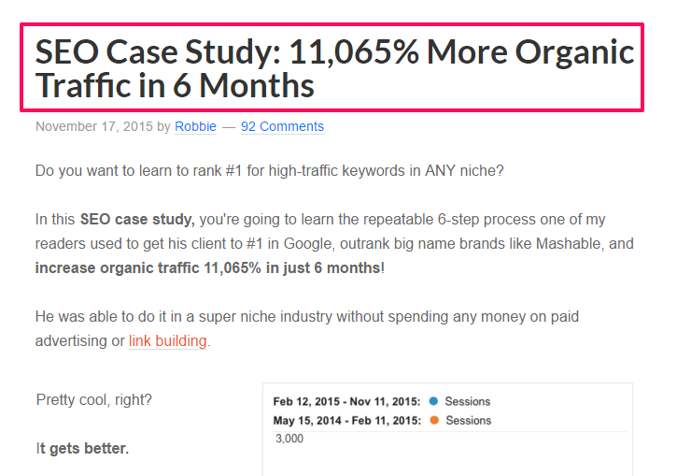Screen dimensions: 677x476
Task: Click 'He was able to do it' paragraph
Action: pyautogui.click(x=307, y=328)
